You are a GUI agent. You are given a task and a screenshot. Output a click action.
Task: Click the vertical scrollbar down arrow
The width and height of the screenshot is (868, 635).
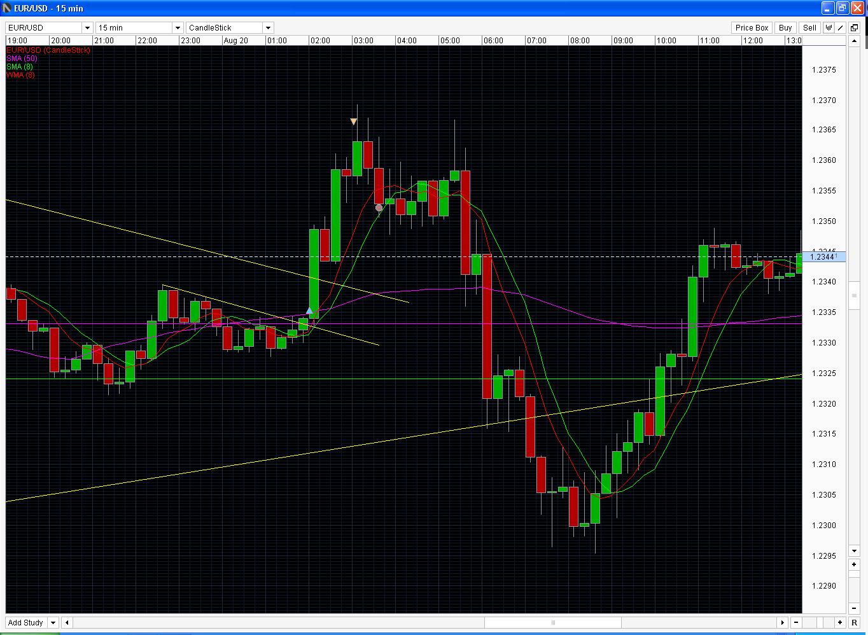(854, 551)
